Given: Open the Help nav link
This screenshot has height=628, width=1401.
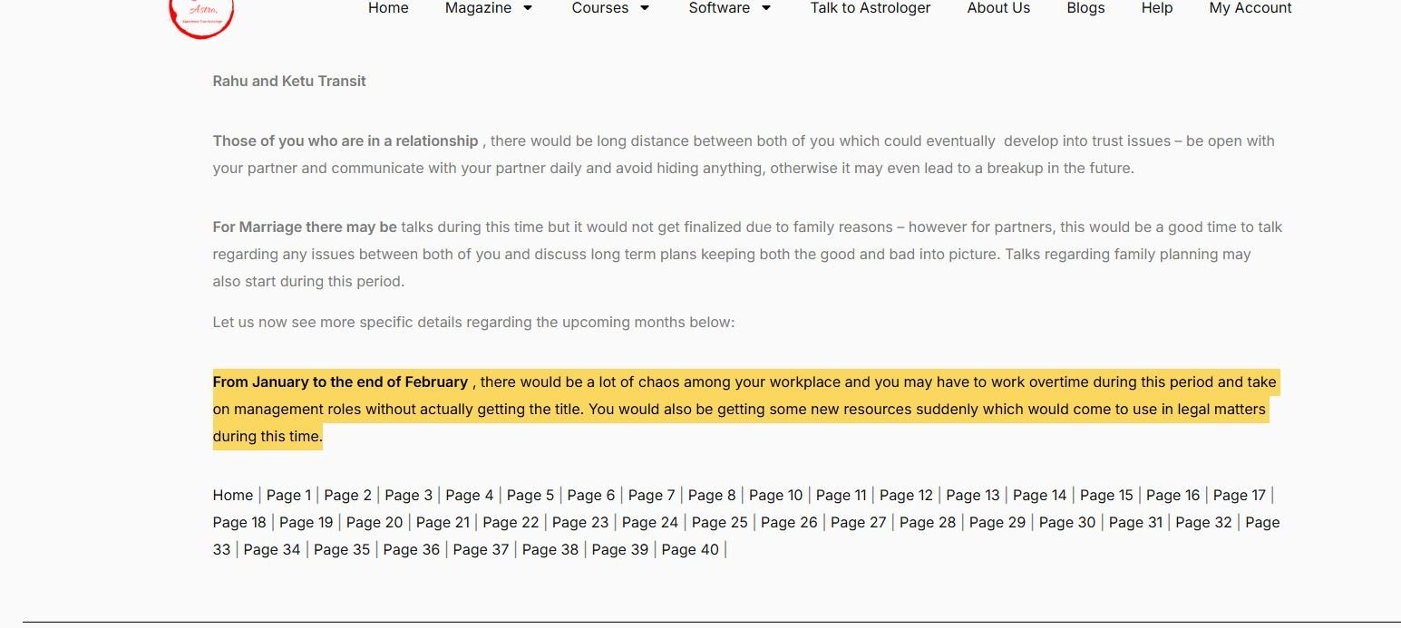Looking at the screenshot, I should click(x=1156, y=8).
